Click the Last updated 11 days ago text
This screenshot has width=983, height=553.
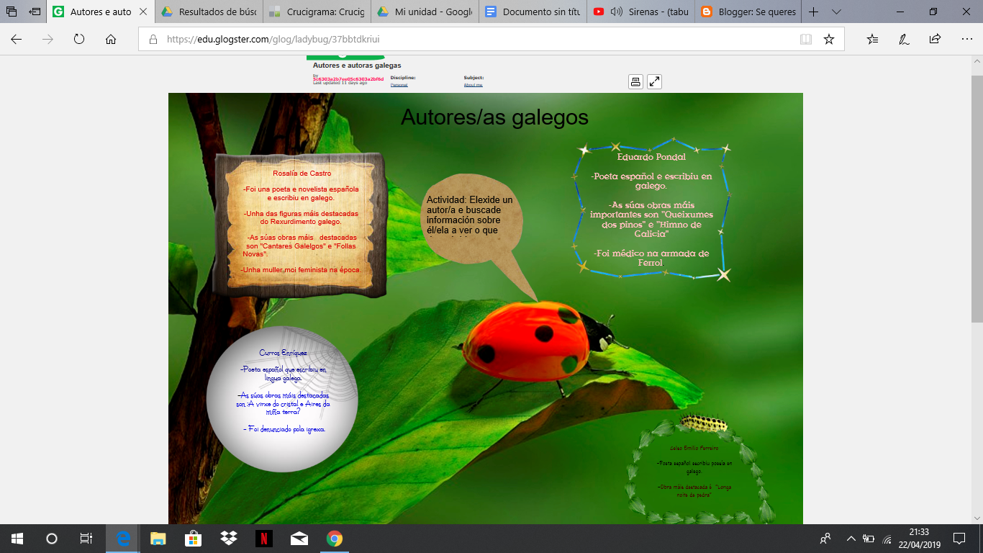[x=340, y=83]
